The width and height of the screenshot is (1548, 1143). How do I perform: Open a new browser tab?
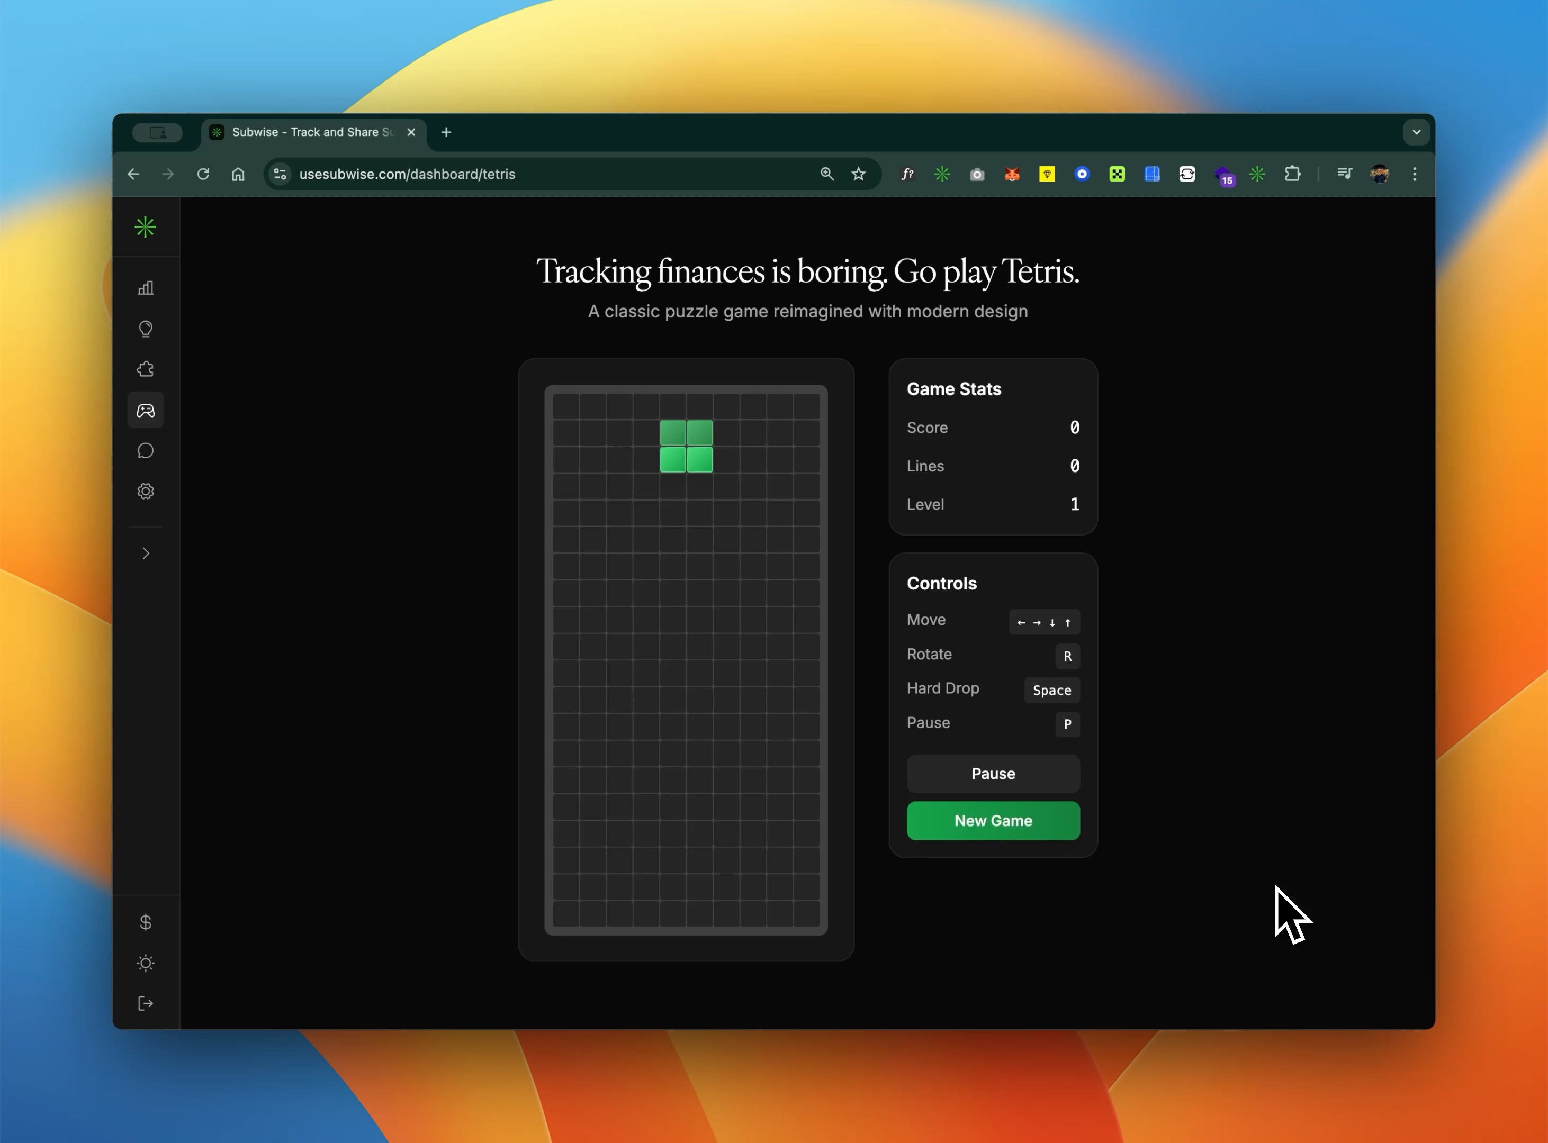[x=446, y=132]
